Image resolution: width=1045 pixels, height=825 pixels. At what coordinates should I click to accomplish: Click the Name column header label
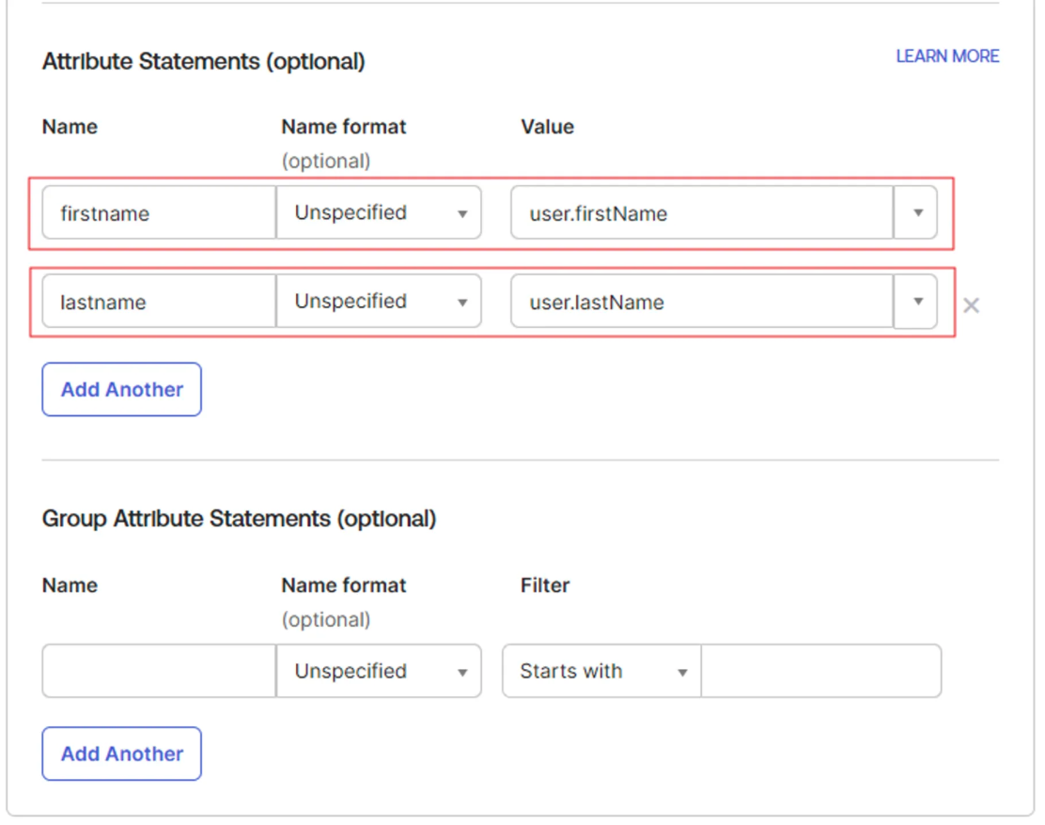(x=69, y=126)
